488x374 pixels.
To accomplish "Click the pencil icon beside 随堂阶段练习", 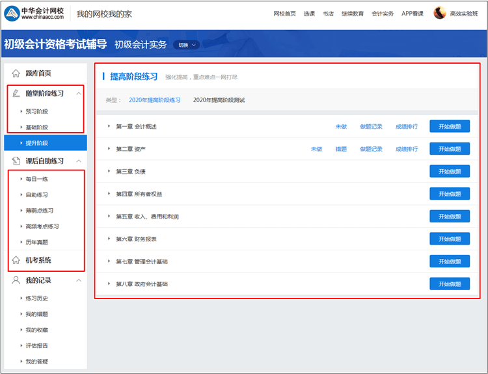I will 16,94.
